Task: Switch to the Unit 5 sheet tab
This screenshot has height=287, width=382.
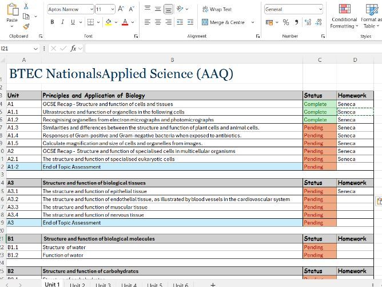Action: [x=155, y=285]
